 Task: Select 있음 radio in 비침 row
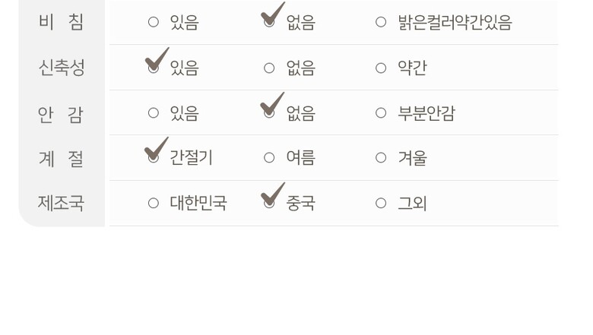click(154, 22)
